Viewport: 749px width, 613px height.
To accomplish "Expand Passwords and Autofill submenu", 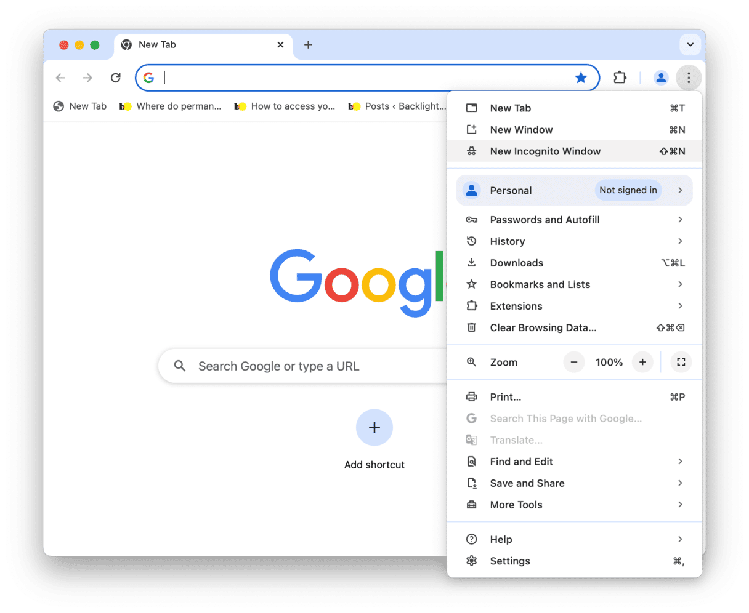I will tap(574, 220).
